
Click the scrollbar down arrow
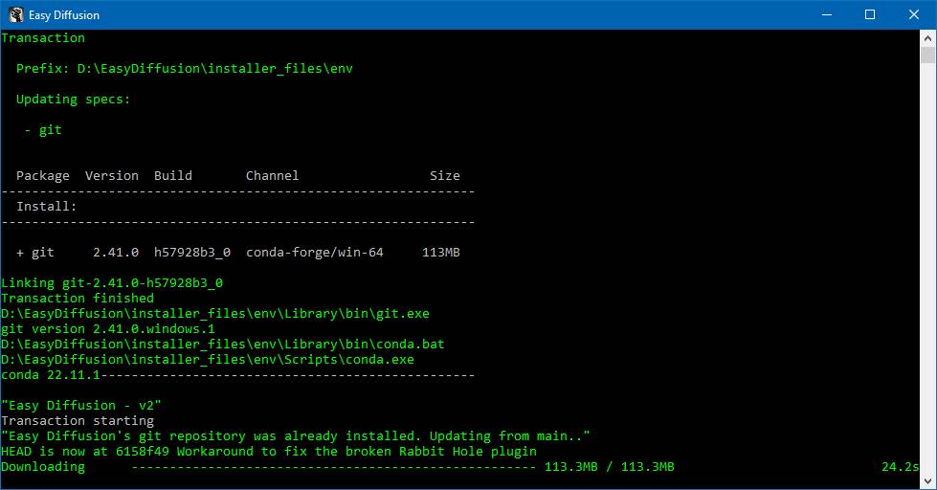click(x=928, y=481)
